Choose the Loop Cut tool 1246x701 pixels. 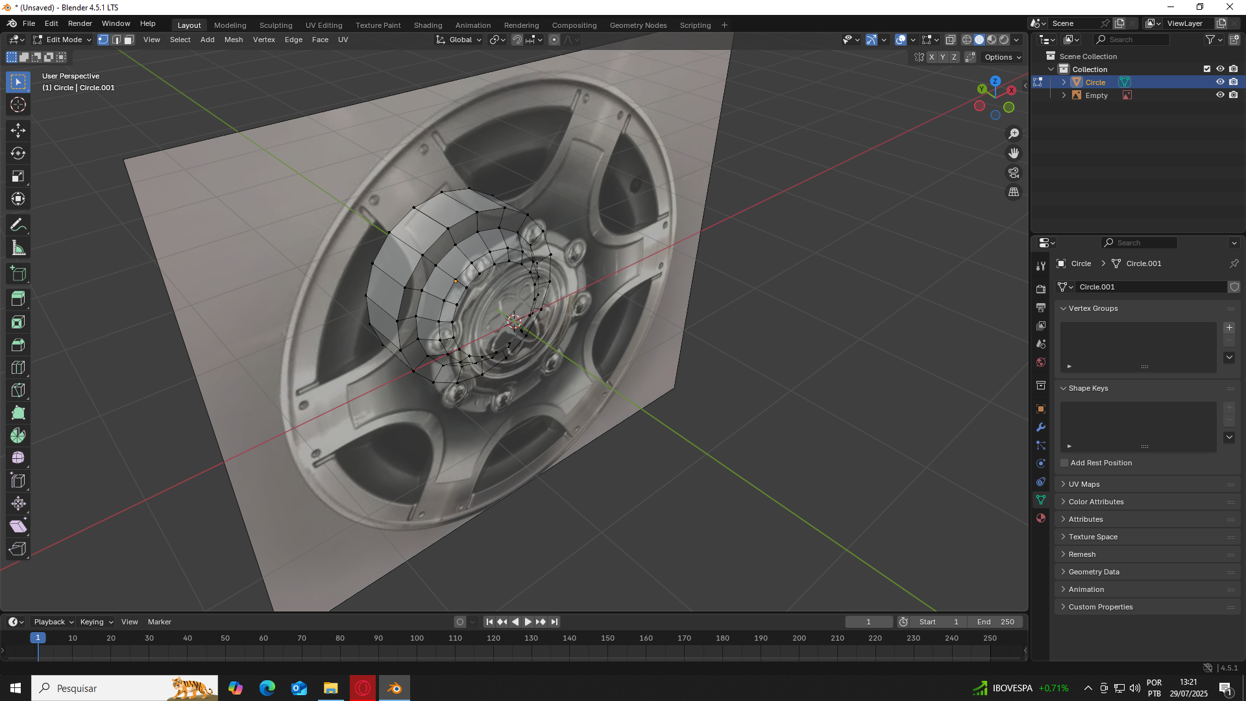point(18,367)
